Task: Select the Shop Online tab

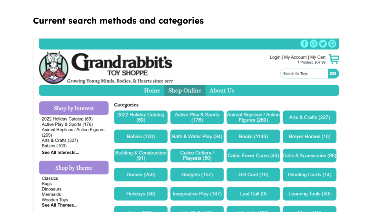Action: point(185,91)
